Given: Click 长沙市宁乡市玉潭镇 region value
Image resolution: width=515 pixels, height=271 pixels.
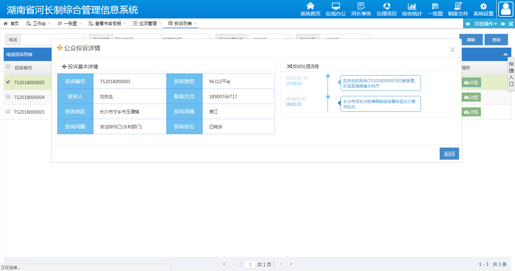Looking at the screenshot, I should 120,112.
